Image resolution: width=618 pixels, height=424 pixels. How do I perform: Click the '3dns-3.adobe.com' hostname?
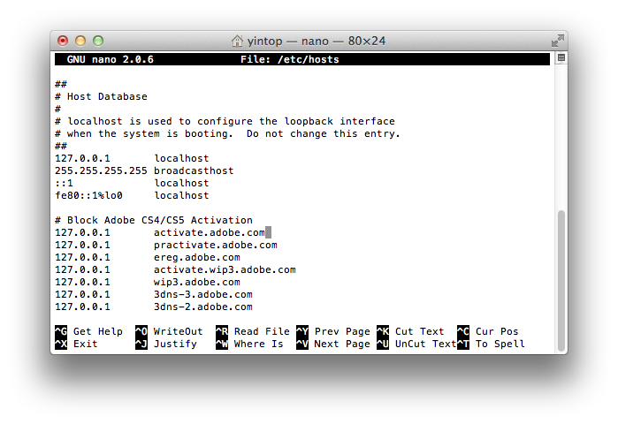tap(203, 294)
